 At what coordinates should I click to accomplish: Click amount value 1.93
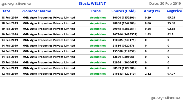point(148,35)
